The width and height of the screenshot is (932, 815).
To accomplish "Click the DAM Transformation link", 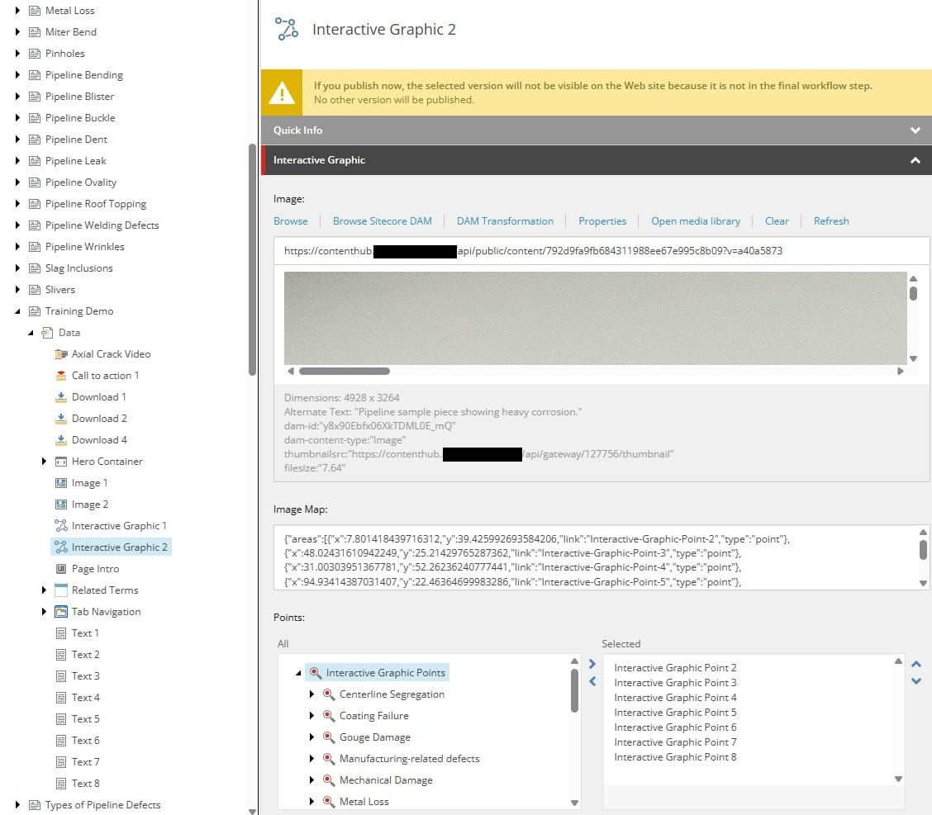I will [x=504, y=221].
